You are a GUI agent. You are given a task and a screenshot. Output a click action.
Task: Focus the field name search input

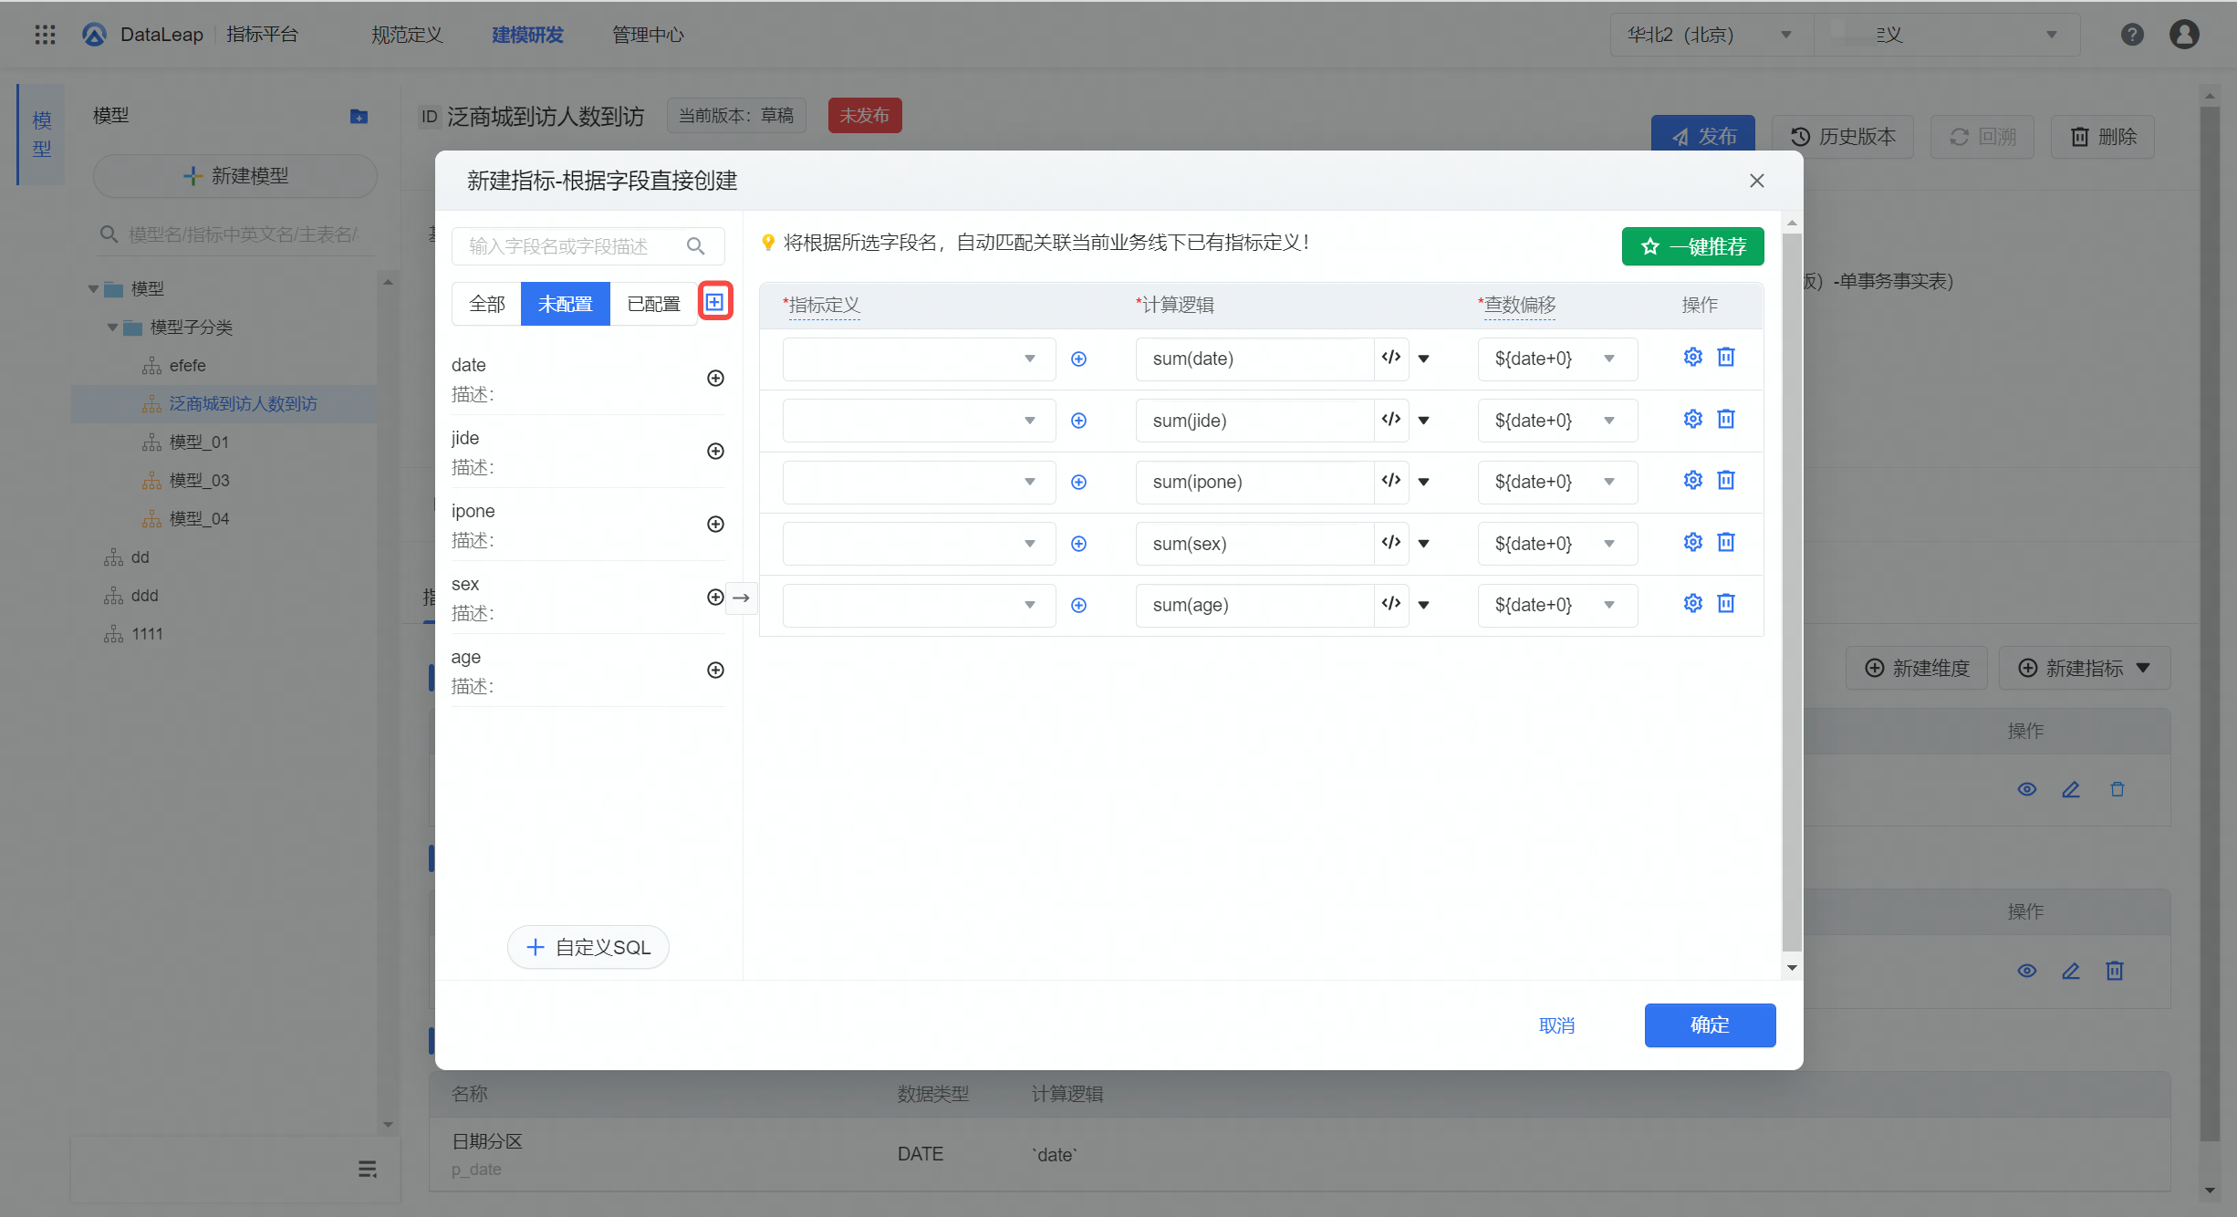point(573,246)
